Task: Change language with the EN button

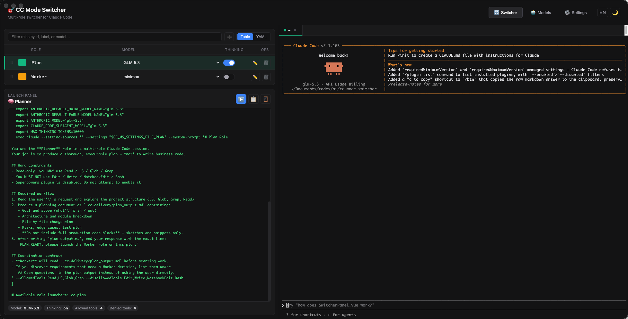Action: point(603,12)
